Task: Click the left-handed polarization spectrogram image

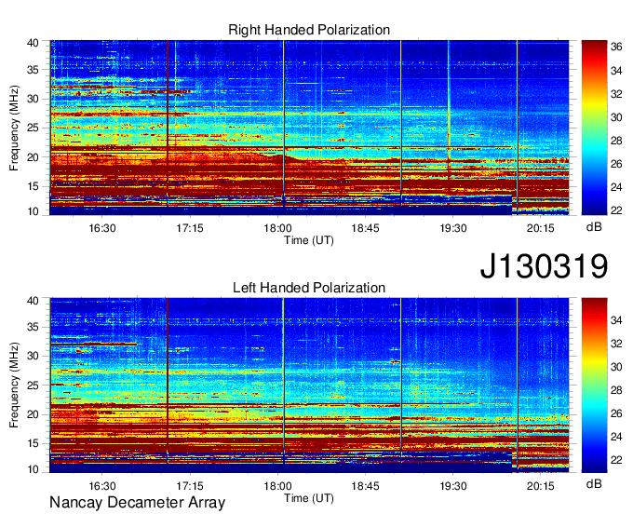Action: pyautogui.click(x=309, y=385)
